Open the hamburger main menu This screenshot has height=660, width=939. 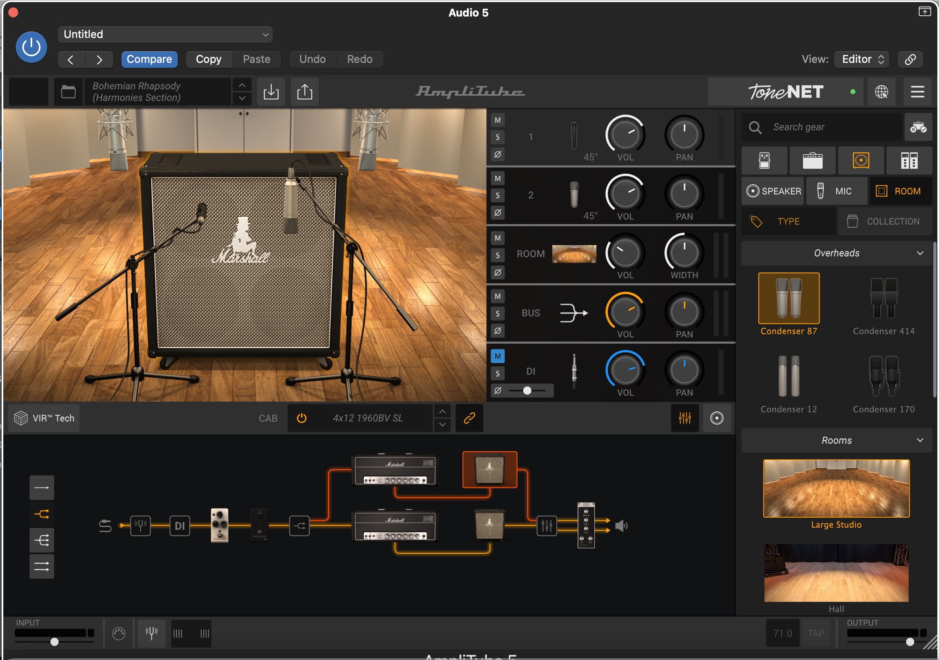[918, 91]
